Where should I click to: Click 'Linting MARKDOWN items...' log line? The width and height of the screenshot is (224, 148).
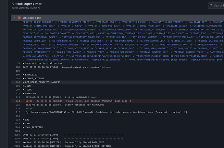pyautogui.click(x=62, y=97)
